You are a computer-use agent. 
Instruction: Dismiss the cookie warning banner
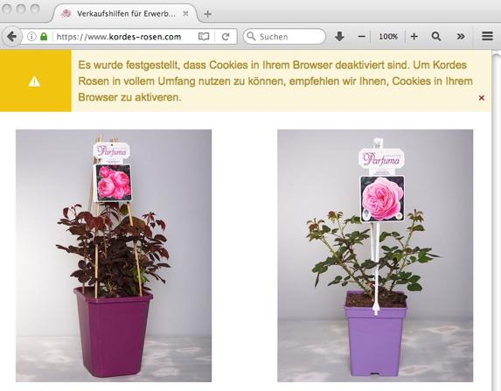click(x=482, y=98)
